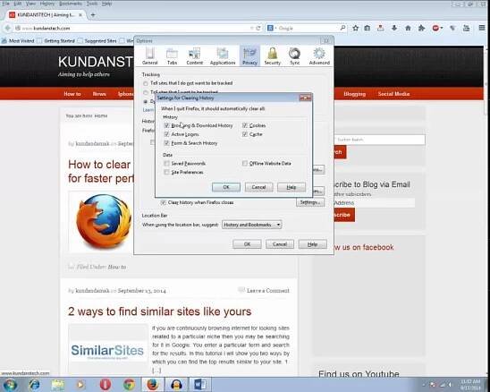
Task: Open the Advanced gear pane icon
Action: (x=319, y=56)
